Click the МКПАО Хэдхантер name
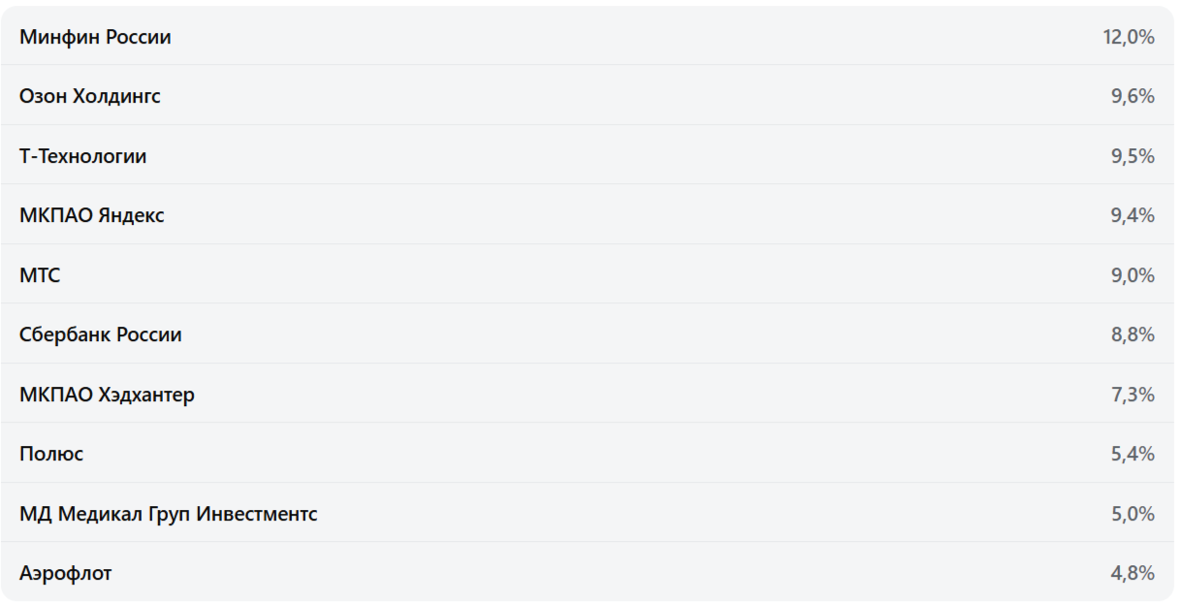Image resolution: width=1182 pixels, height=604 pixels. (107, 395)
